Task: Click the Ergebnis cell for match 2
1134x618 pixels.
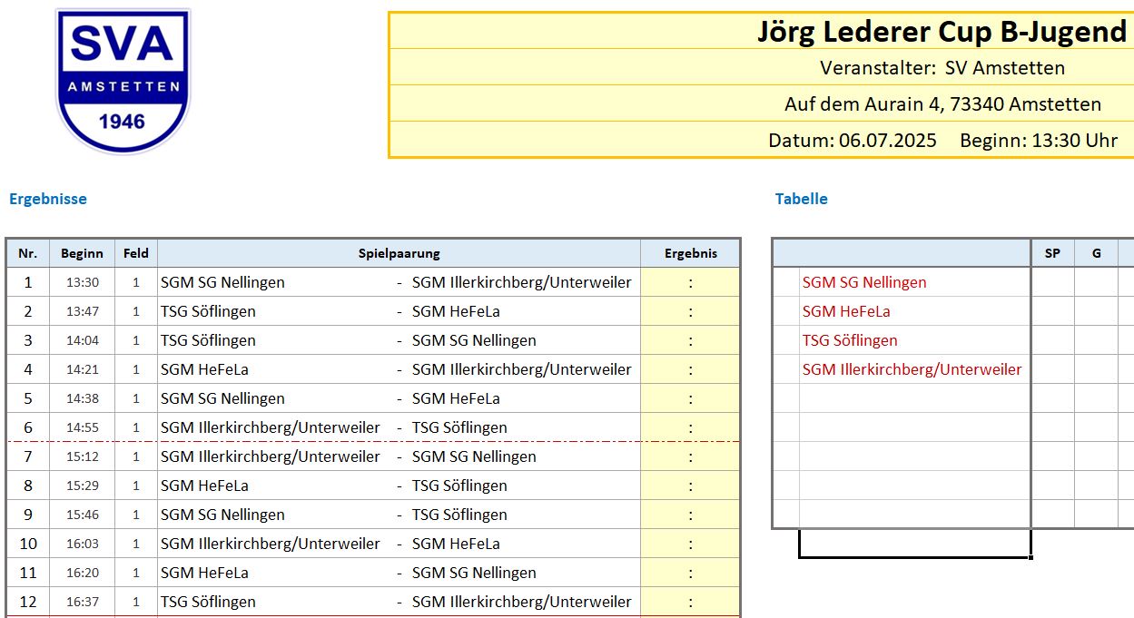Action: point(690,311)
